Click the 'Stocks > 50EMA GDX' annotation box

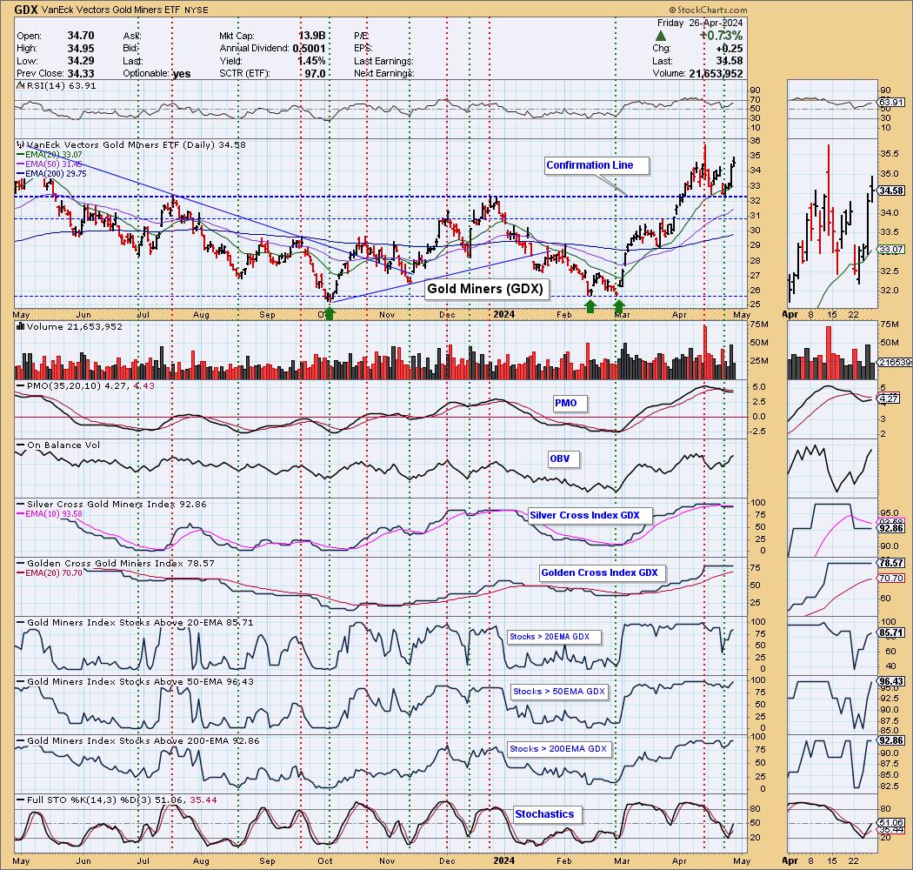point(559,692)
